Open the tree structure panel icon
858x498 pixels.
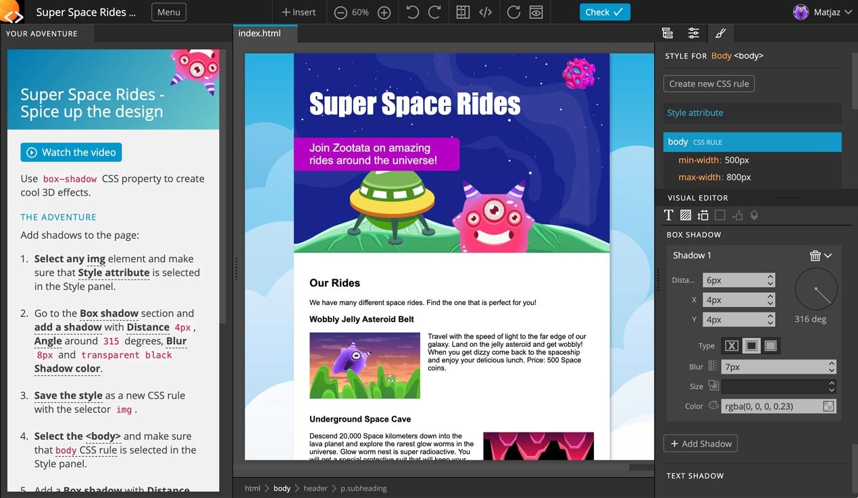coord(667,32)
